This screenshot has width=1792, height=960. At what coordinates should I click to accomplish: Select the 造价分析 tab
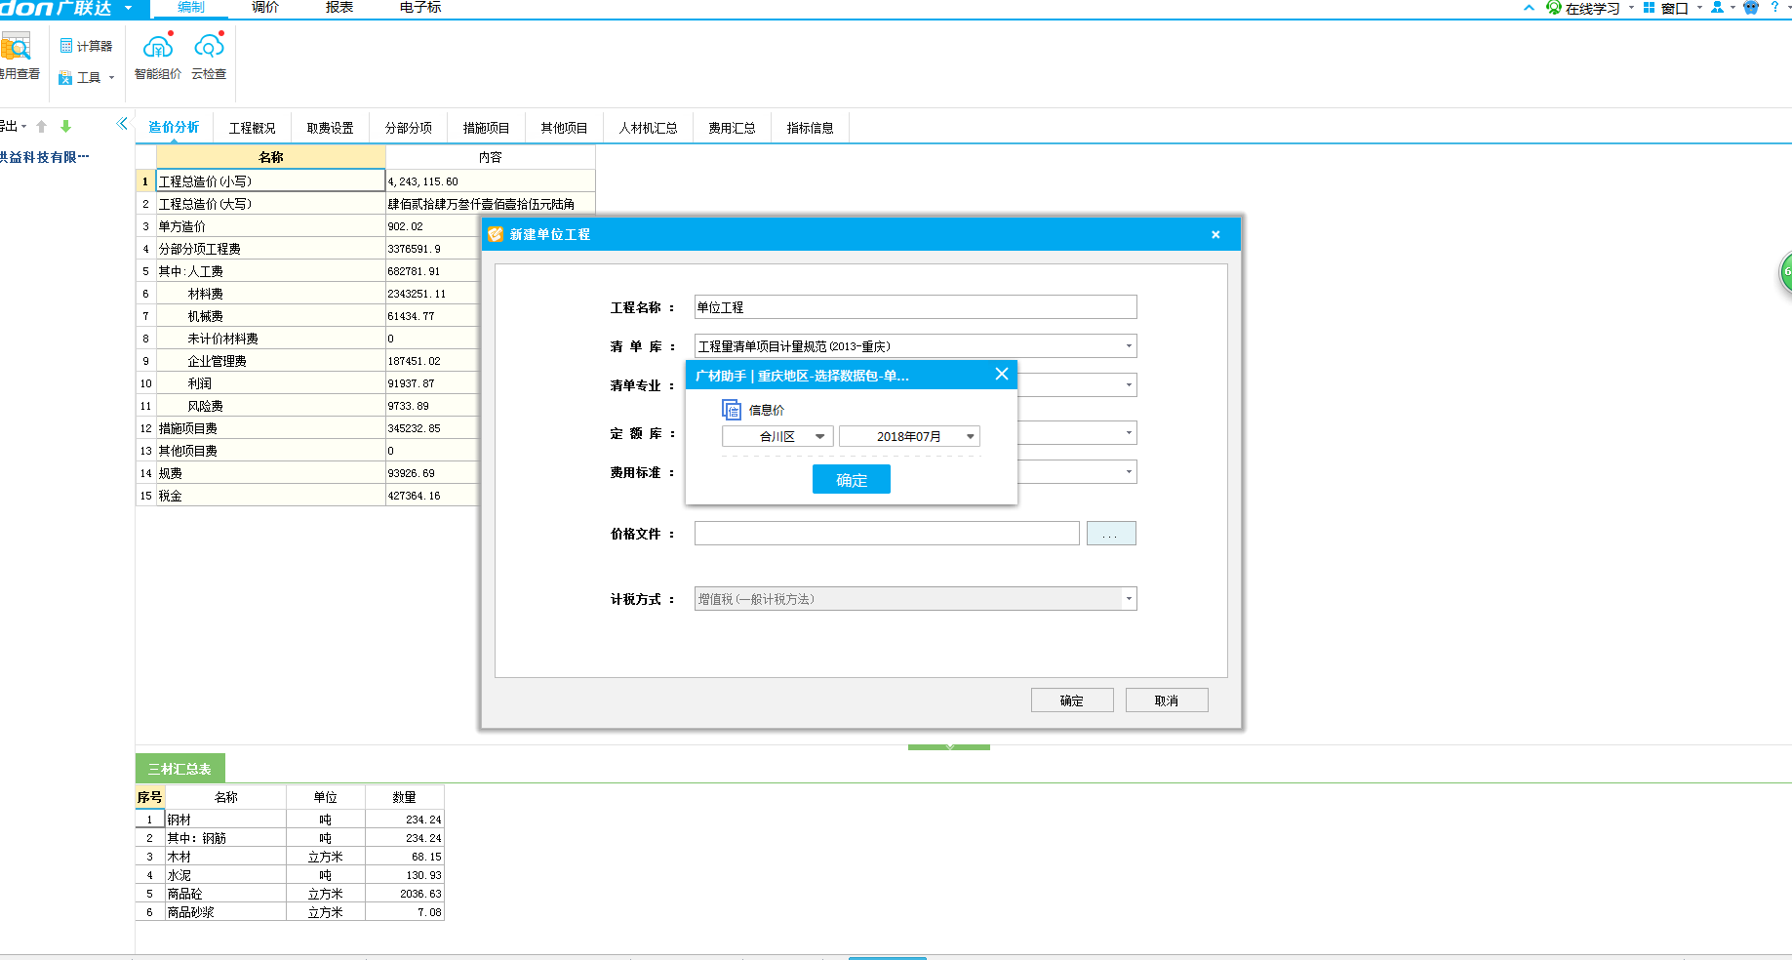[x=174, y=128]
